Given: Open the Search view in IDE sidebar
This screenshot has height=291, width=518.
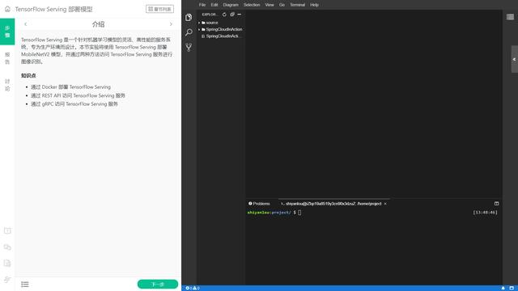Looking at the screenshot, I should coord(189,32).
